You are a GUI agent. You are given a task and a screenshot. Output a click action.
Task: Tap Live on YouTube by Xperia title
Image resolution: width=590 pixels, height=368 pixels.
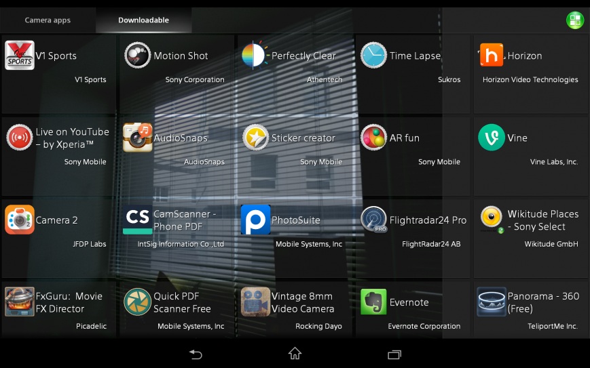[72, 138]
